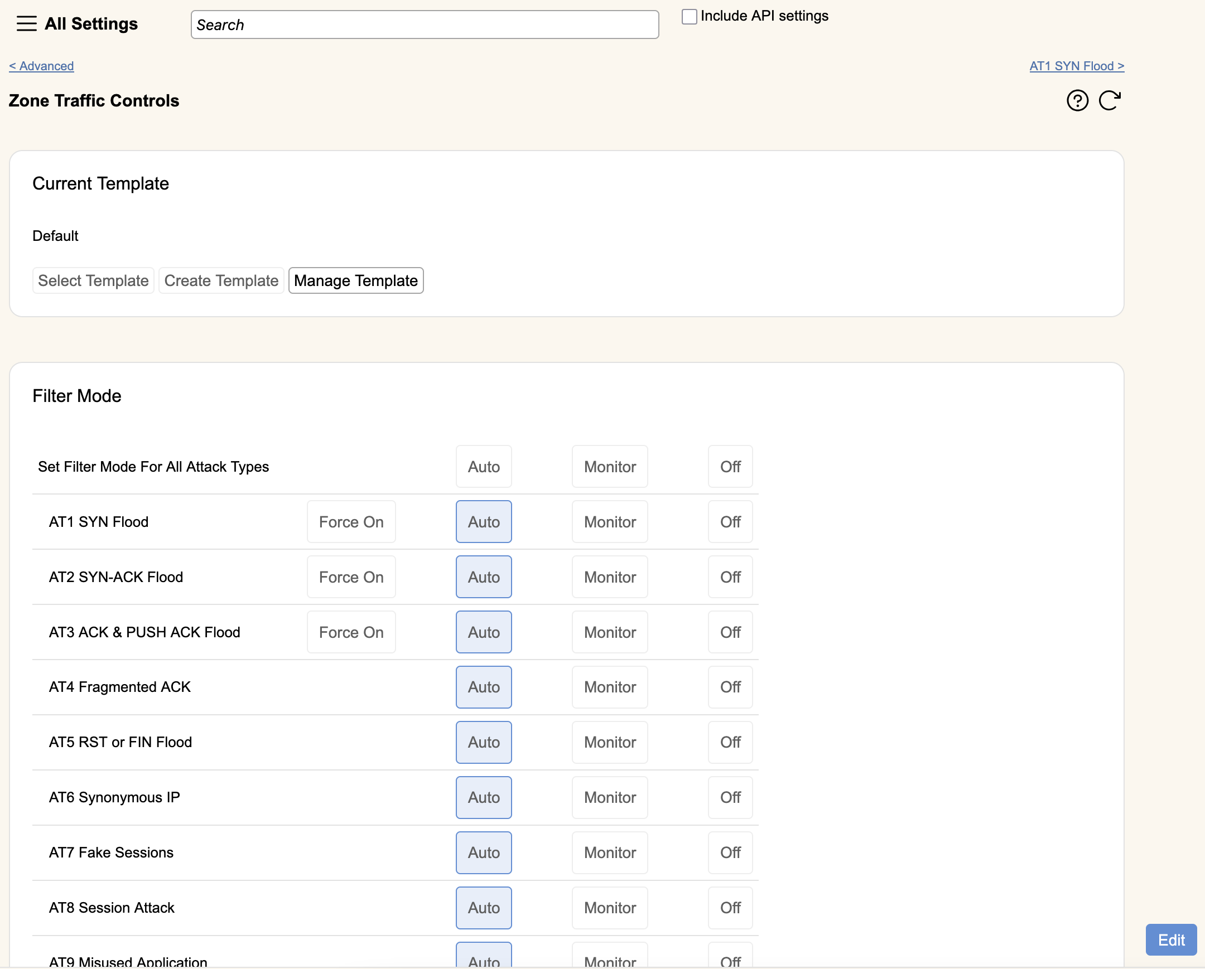Viewport: 1205px width, 969px height.
Task: Open Manage Template
Action: click(x=356, y=280)
